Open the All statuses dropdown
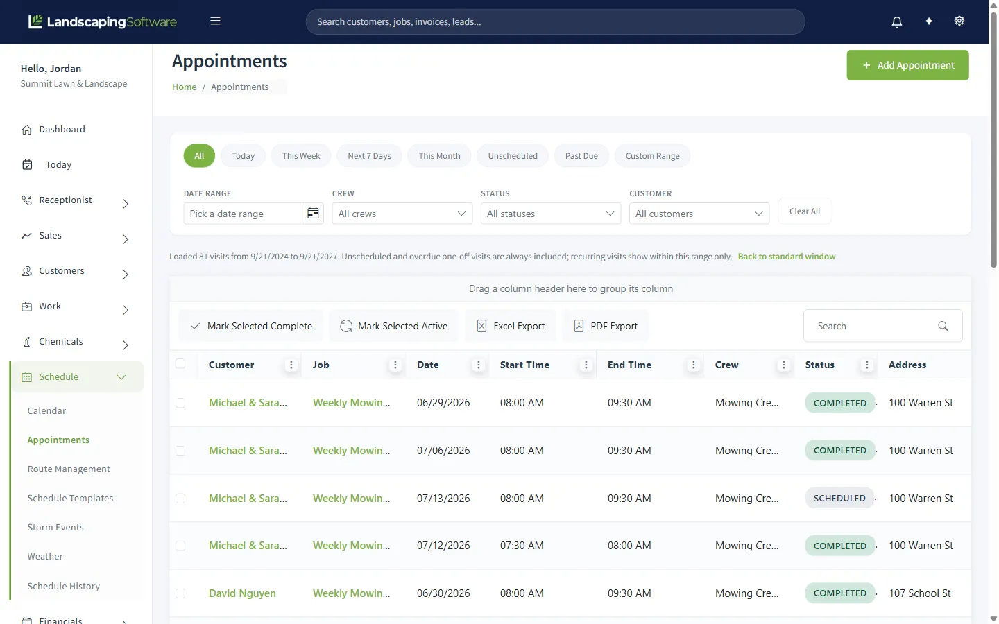Screen dimensions: 999x624 click(x=551, y=214)
